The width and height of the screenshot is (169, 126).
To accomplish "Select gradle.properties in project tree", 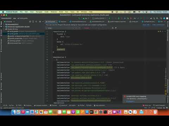I will (x=22, y=38).
